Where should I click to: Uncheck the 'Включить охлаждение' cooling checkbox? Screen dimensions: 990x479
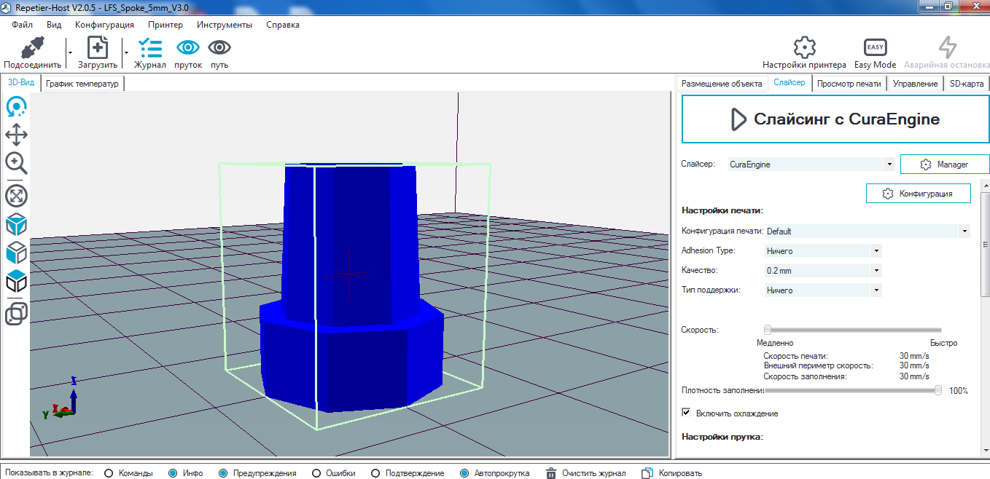[x=686, y=413]
